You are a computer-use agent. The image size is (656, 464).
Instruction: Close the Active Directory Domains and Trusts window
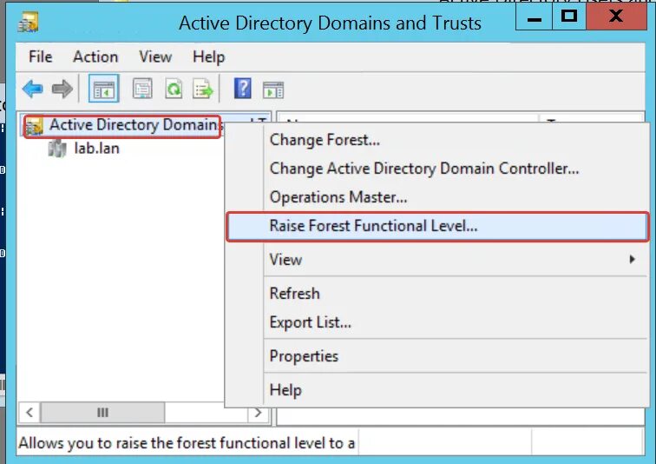point(616,17)
